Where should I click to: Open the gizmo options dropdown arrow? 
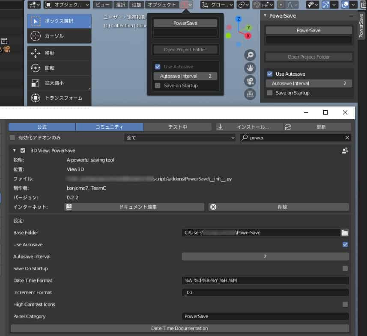(334, 5)
